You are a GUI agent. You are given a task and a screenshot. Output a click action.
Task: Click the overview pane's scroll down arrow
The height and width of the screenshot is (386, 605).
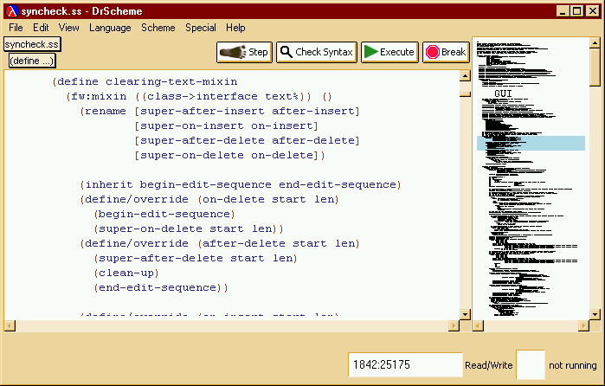point(595,314)
